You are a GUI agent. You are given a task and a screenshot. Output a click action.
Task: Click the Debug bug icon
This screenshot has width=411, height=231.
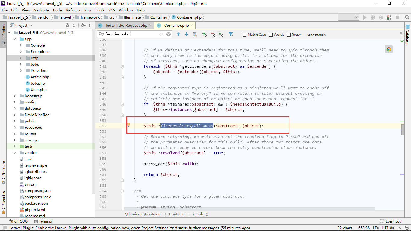pyautogui.click(x=373, y=17)
